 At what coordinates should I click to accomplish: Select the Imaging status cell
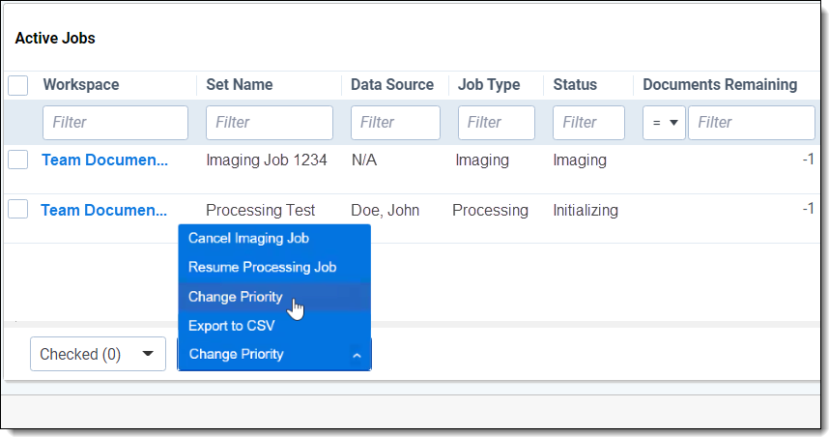point(580,160)
